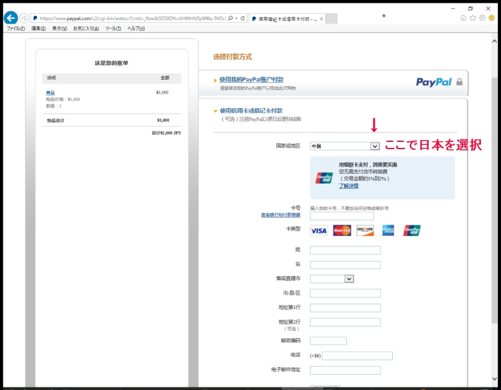Viewport: 501px width, 390px height.
Task: Click 查看银行和付款限额 link
Action: pyautogui.click(x=281, y=215)
